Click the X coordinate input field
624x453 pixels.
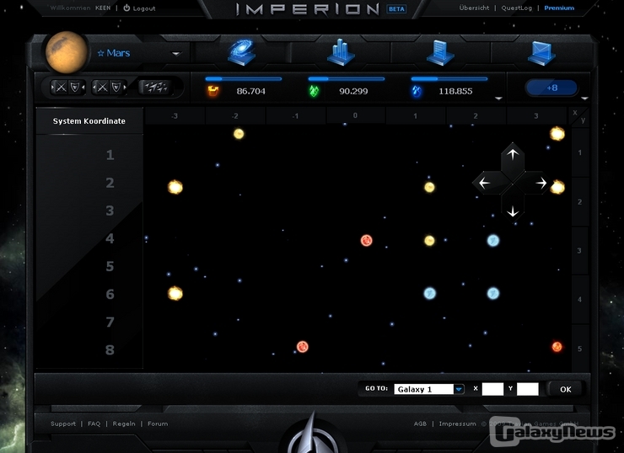(x=492, y=389)
